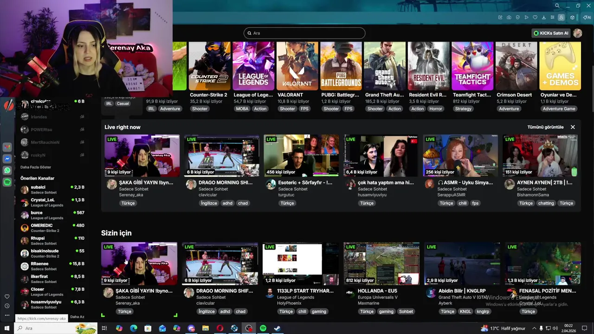Open sidebar three-dots more menu
Screen dimensions: 594x334
click(x=7, y=315)
